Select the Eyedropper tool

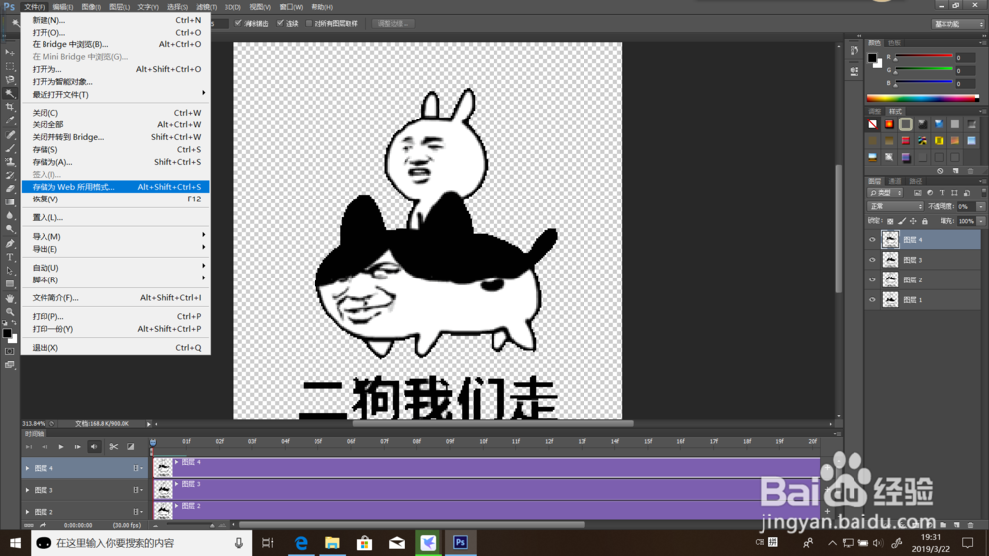click(10, 120)
